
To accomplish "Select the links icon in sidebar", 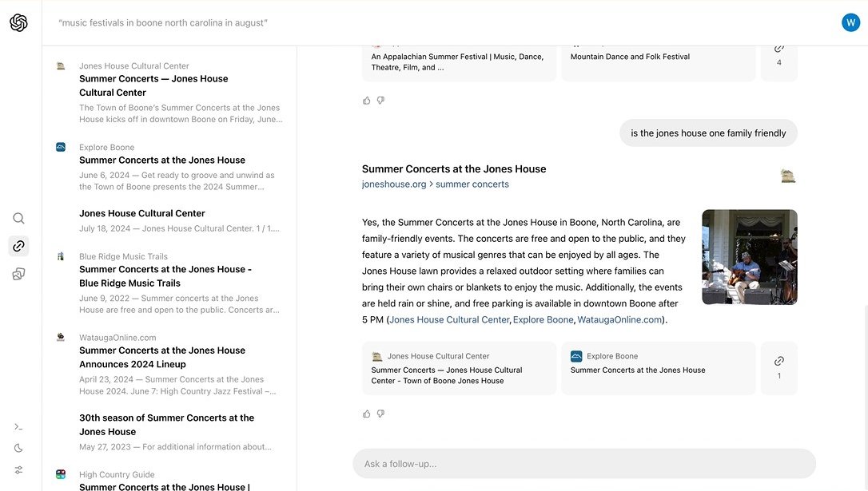I will 18,246.
